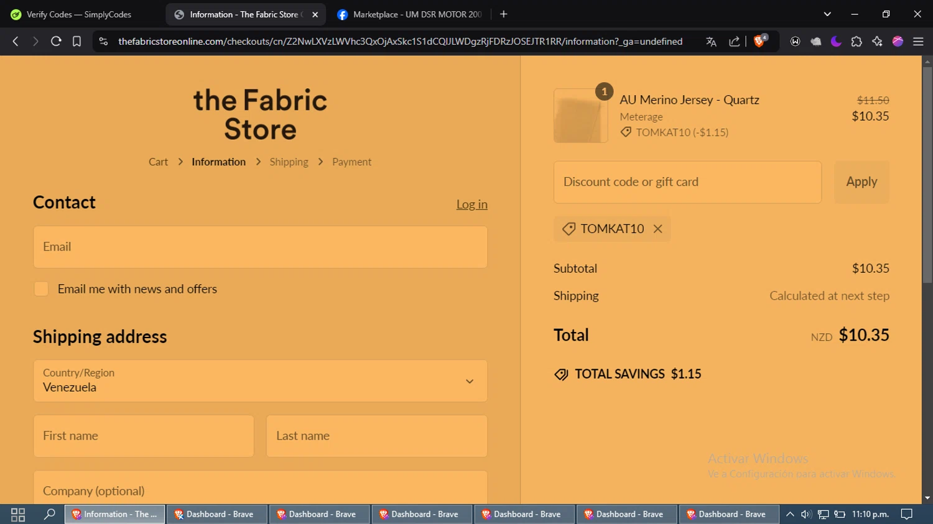Image resolution: width=933 pixels, height=524 pixels.
Task: Close the Information - The Fabric Store tab
Action: pos(315,14)
